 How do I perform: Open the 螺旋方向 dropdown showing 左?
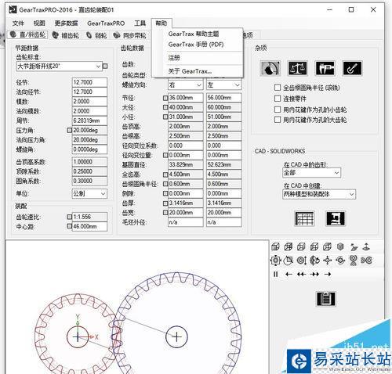coord(223,85)
